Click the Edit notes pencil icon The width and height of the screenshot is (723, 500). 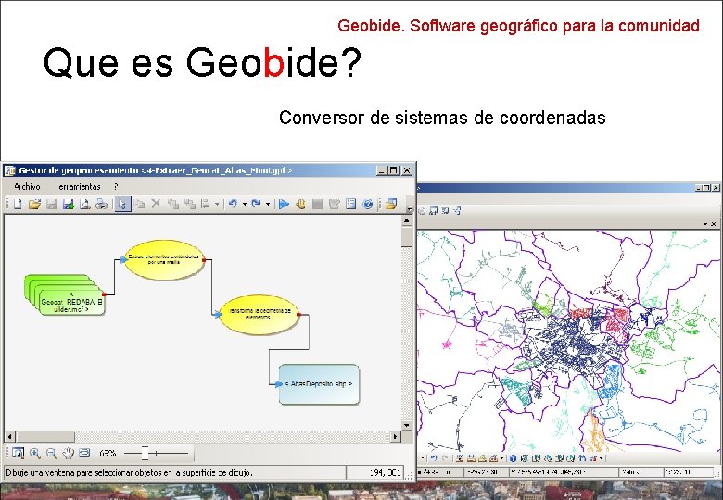tap(335, 204)
